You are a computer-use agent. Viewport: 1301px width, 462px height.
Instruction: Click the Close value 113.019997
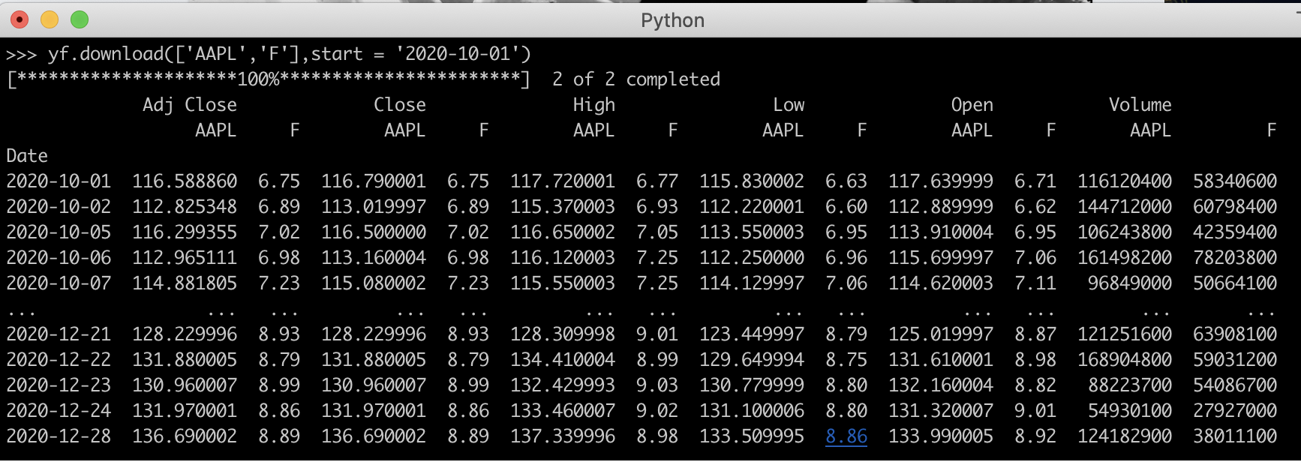(x=374, y=207)
